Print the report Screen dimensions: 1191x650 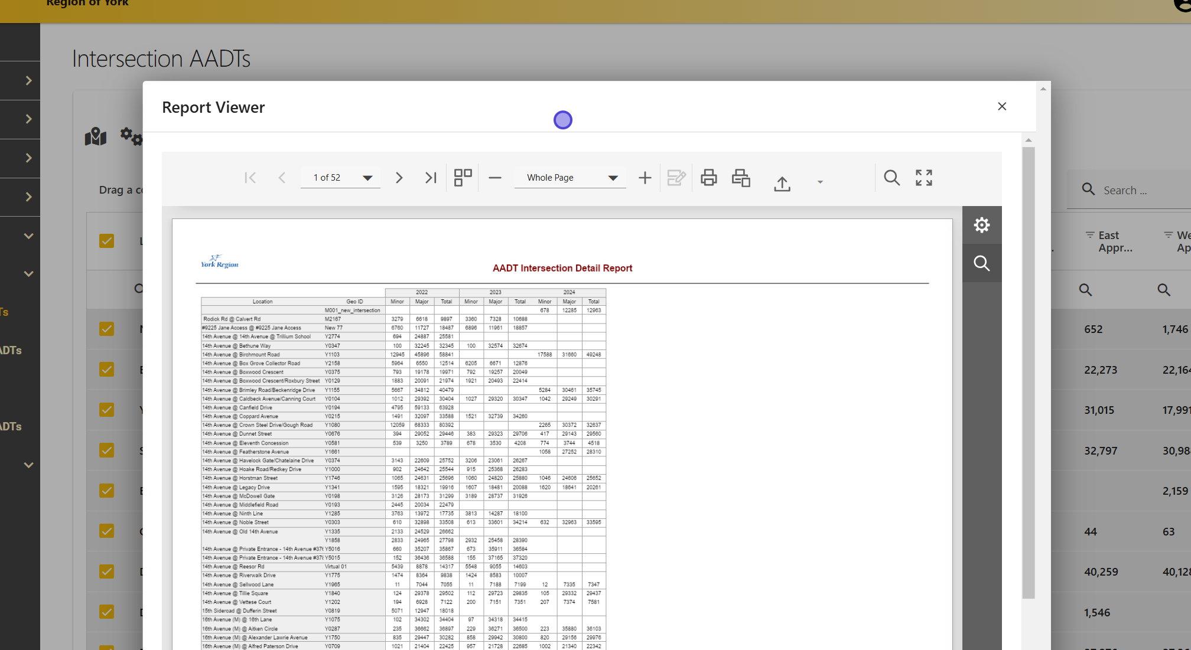(708, 178)
